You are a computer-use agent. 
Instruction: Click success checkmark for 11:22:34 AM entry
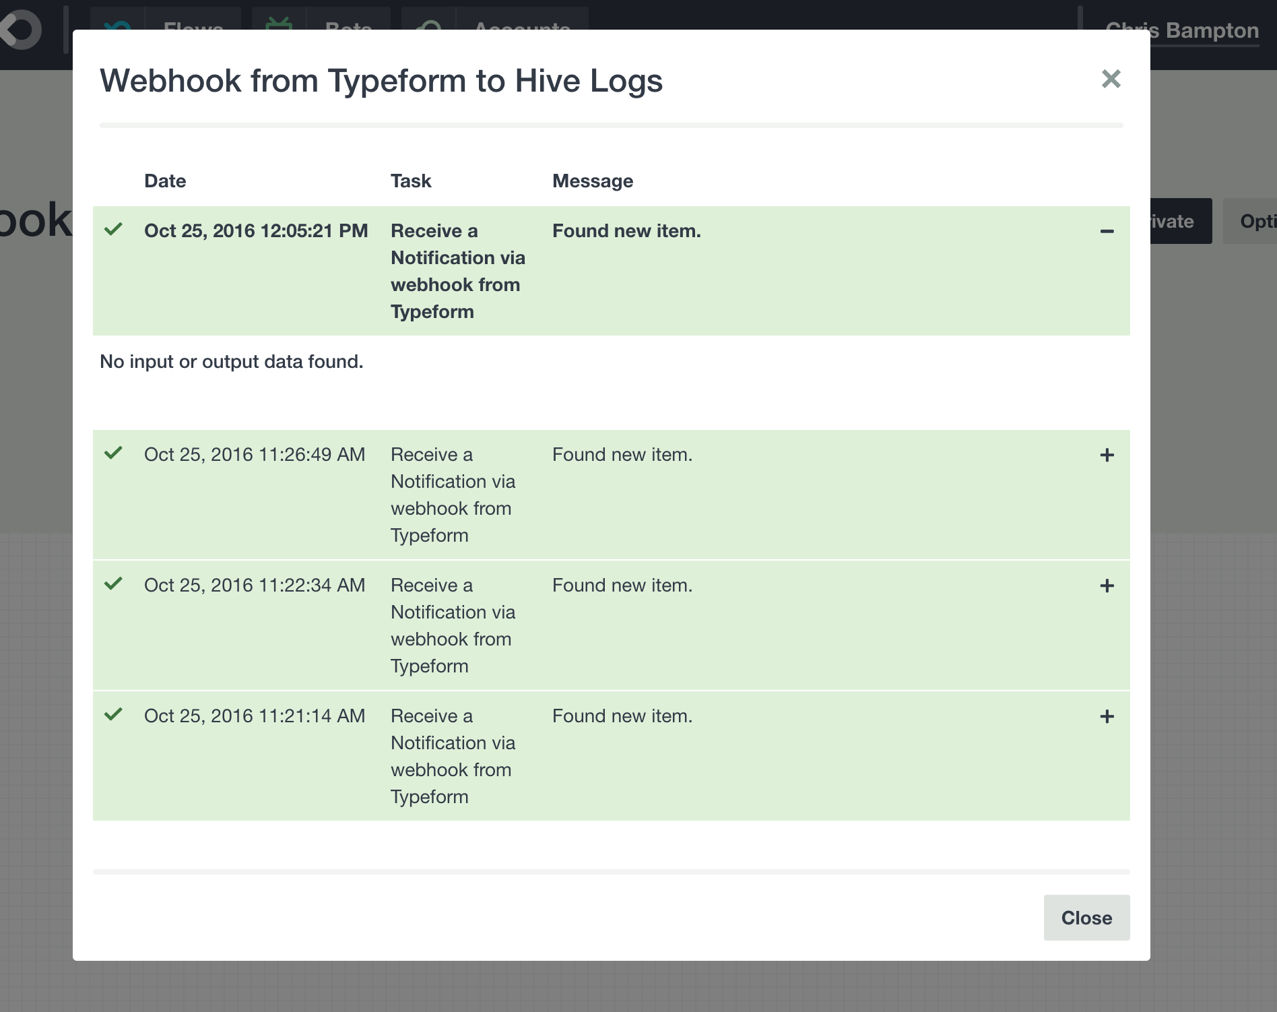(113, 583)
